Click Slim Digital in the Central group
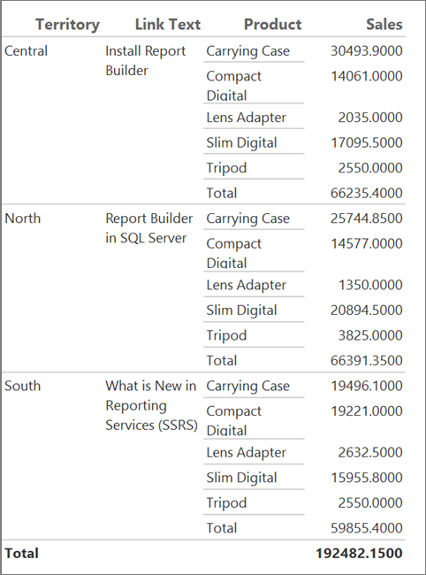Viewport: 426px width, 575px height. click(x=241, y=143)
